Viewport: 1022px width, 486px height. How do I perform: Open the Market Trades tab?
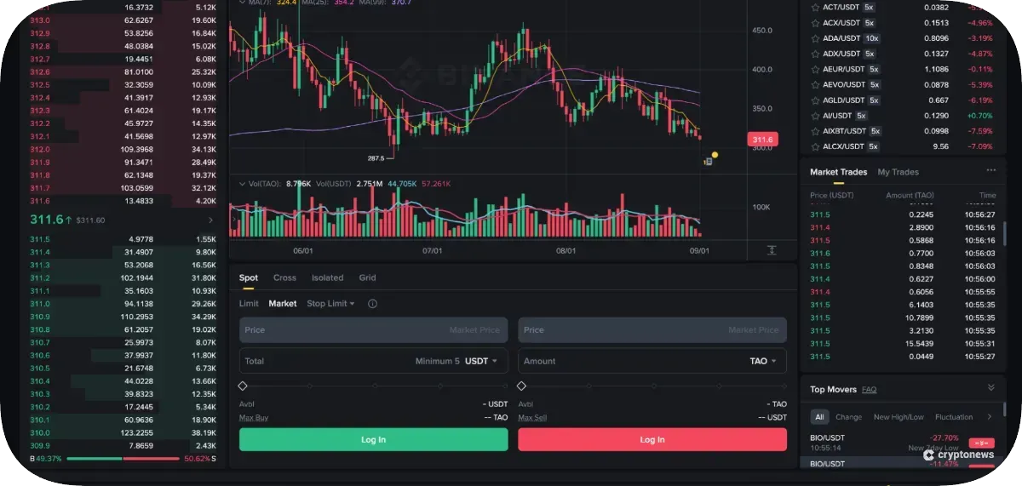tap(838, 172)
